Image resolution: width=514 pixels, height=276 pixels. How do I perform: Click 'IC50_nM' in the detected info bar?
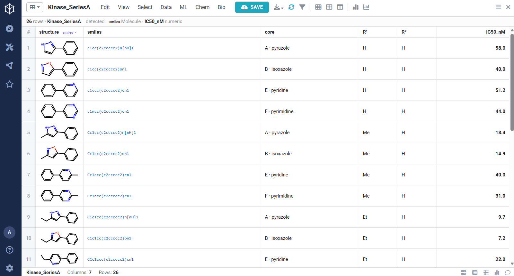[154, 21]
